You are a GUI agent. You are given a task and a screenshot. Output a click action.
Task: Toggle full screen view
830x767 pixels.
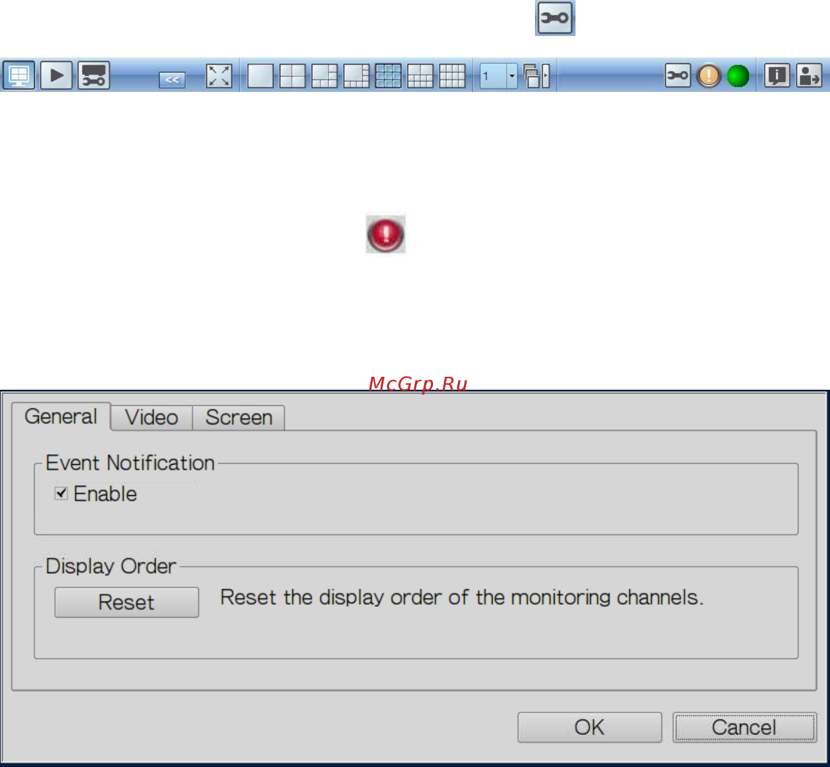pyautogui.click(x=219, y=76)
